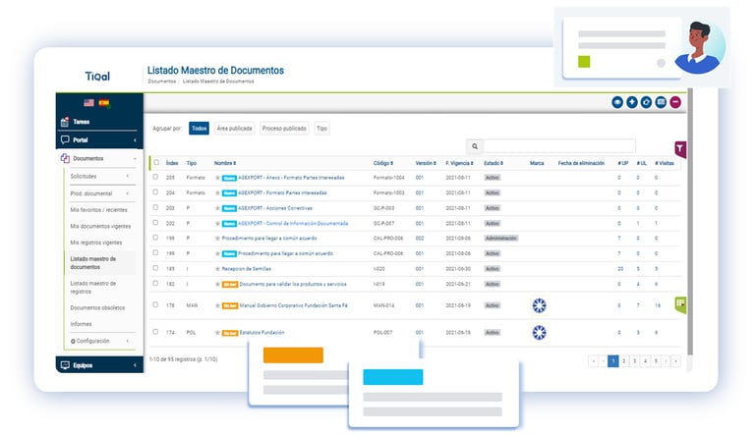Switch language with the US flag
Viewport: 755px width, 435px height.
click(x=88, y=103)
